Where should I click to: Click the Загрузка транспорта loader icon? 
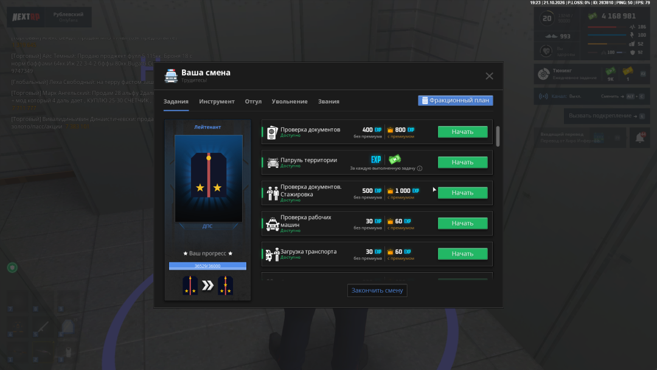(x=273, y=254)
